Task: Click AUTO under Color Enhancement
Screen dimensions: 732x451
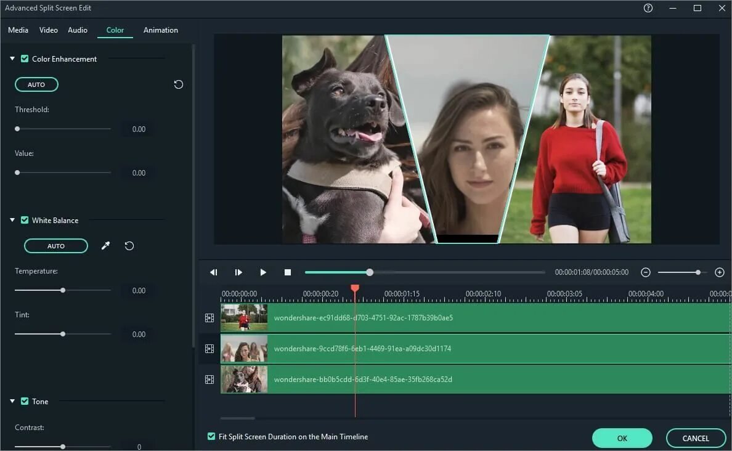Action: [36, 84]
